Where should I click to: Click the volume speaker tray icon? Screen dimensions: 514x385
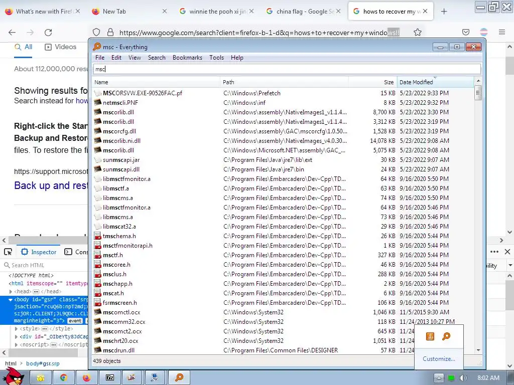[x=463, y=378]
